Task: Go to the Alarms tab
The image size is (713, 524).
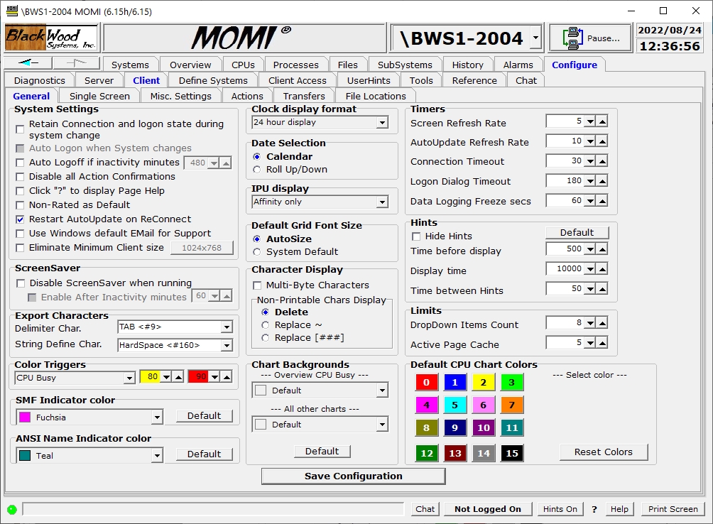Action: pyautogui.click(x=518, y=65)
